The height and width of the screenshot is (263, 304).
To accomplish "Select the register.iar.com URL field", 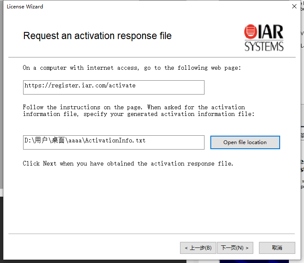I will pos(114,87).
